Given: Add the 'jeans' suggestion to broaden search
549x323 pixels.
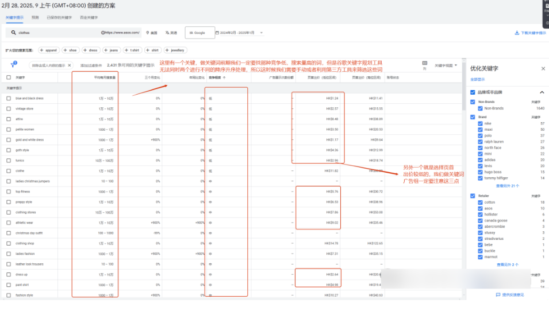Looking at the screenshot, I should point(111,50).
